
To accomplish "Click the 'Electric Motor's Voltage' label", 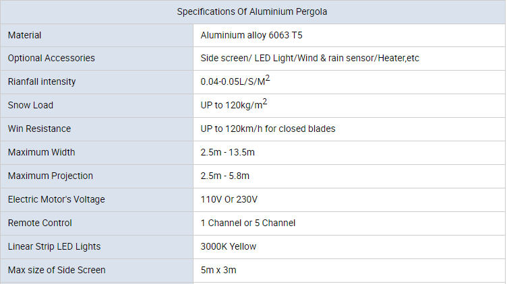I will click(x=57, y=200).
